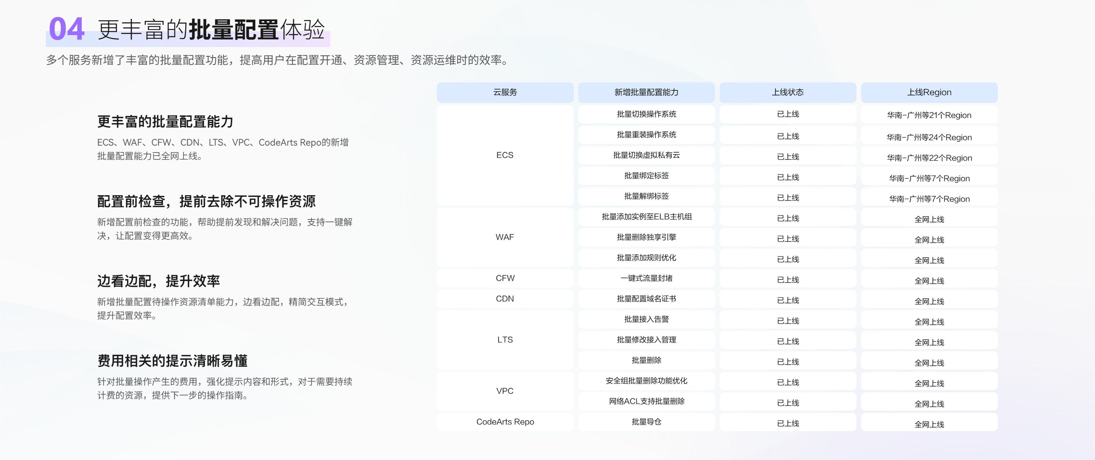Viewport: 1095px width, 460px height.
Task: Click the 网络ACL支持批量删除 cell
Action: click(646, 401)
